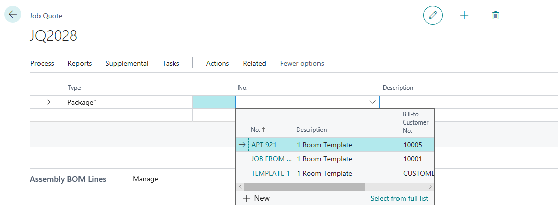Open the Related menu
Image resolution: width=558 pixels, height=206 pixels.
pyautogui.click(x=254, y=63)
